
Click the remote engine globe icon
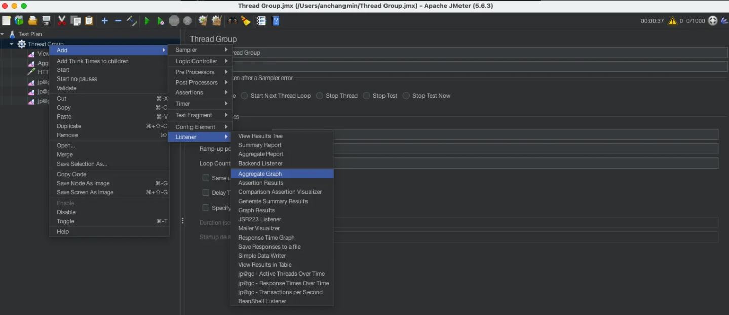click(713, 21)
